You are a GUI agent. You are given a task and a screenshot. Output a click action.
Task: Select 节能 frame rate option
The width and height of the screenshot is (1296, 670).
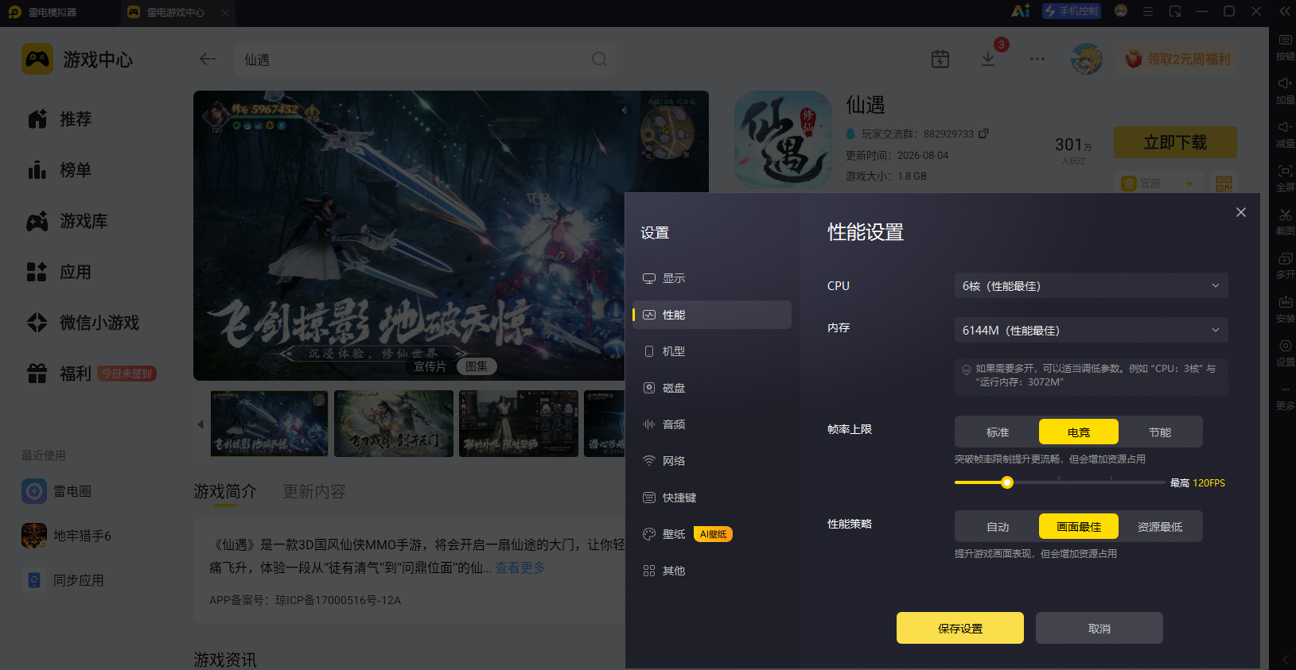coord(1160,432)
